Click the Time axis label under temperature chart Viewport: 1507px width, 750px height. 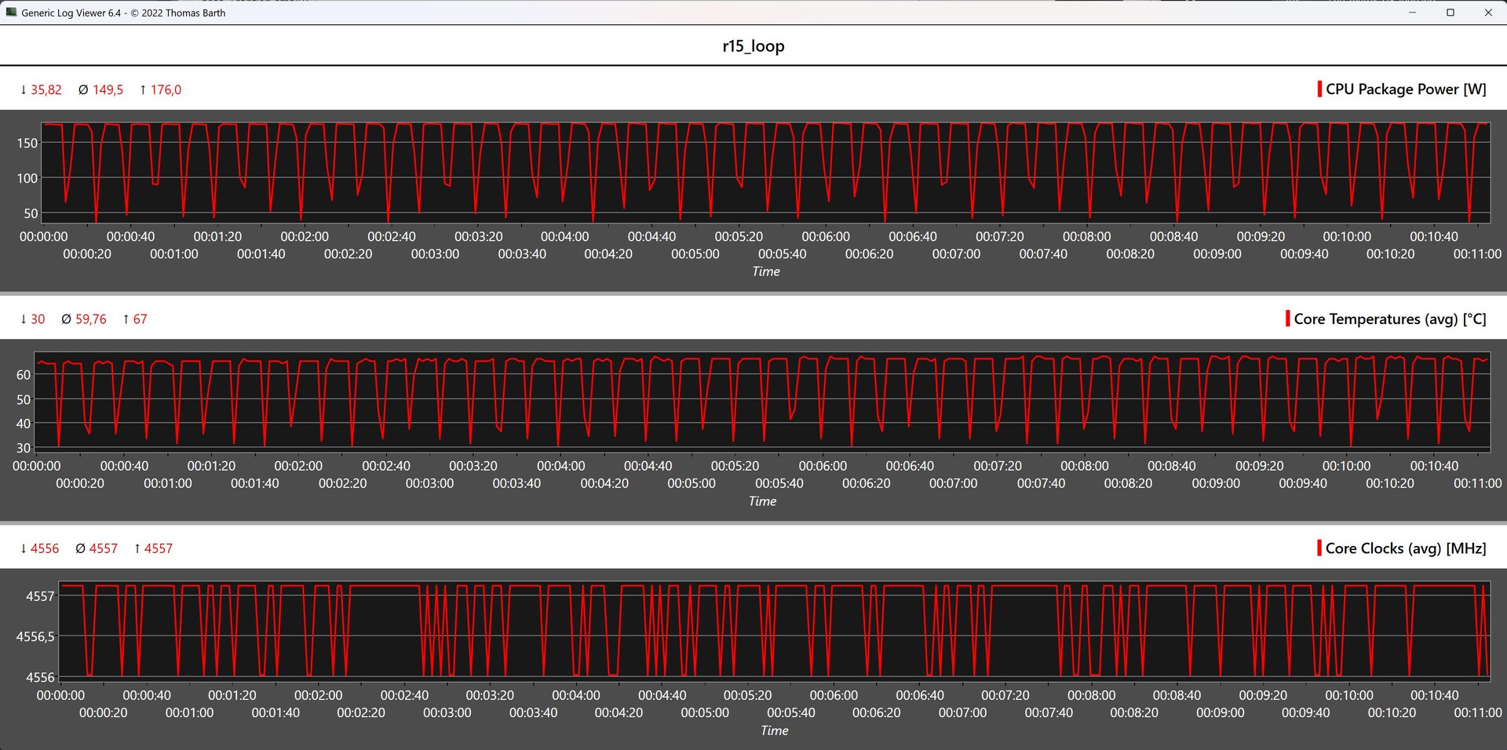[x=762, y=501]
